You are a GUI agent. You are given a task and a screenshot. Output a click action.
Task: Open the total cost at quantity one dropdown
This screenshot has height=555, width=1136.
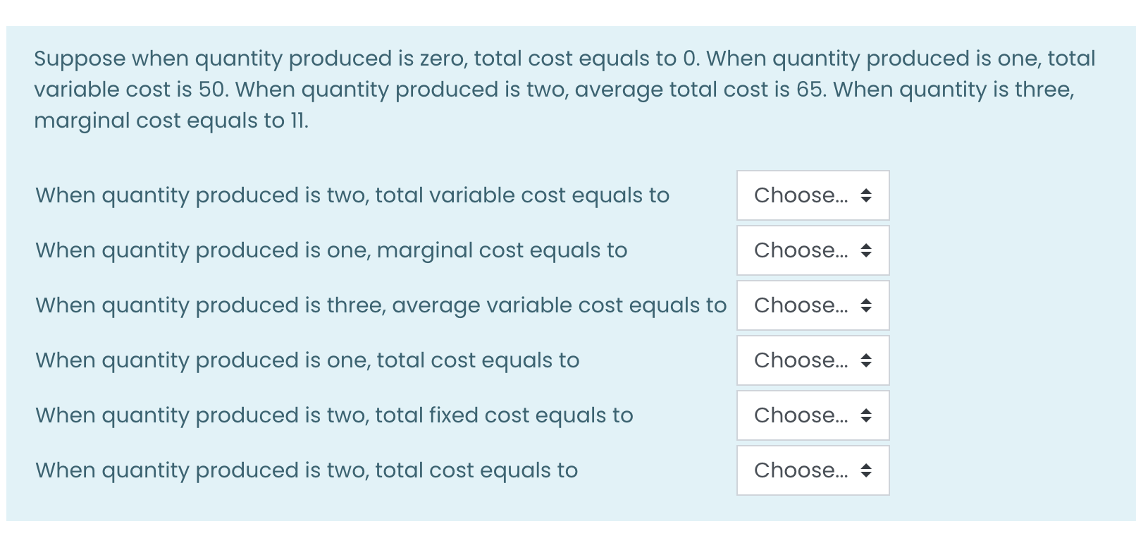(813, 360)
